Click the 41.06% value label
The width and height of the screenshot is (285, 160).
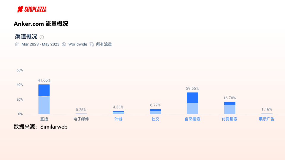click(x=44, y=80)
